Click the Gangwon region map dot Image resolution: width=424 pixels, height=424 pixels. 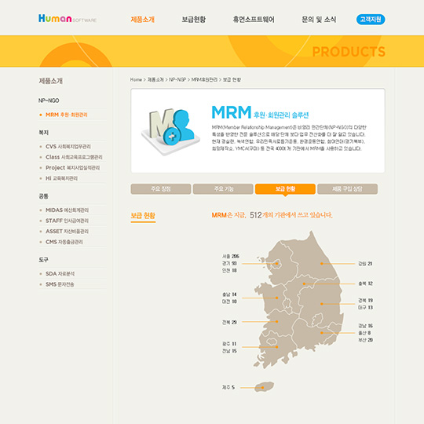(321, 263)
